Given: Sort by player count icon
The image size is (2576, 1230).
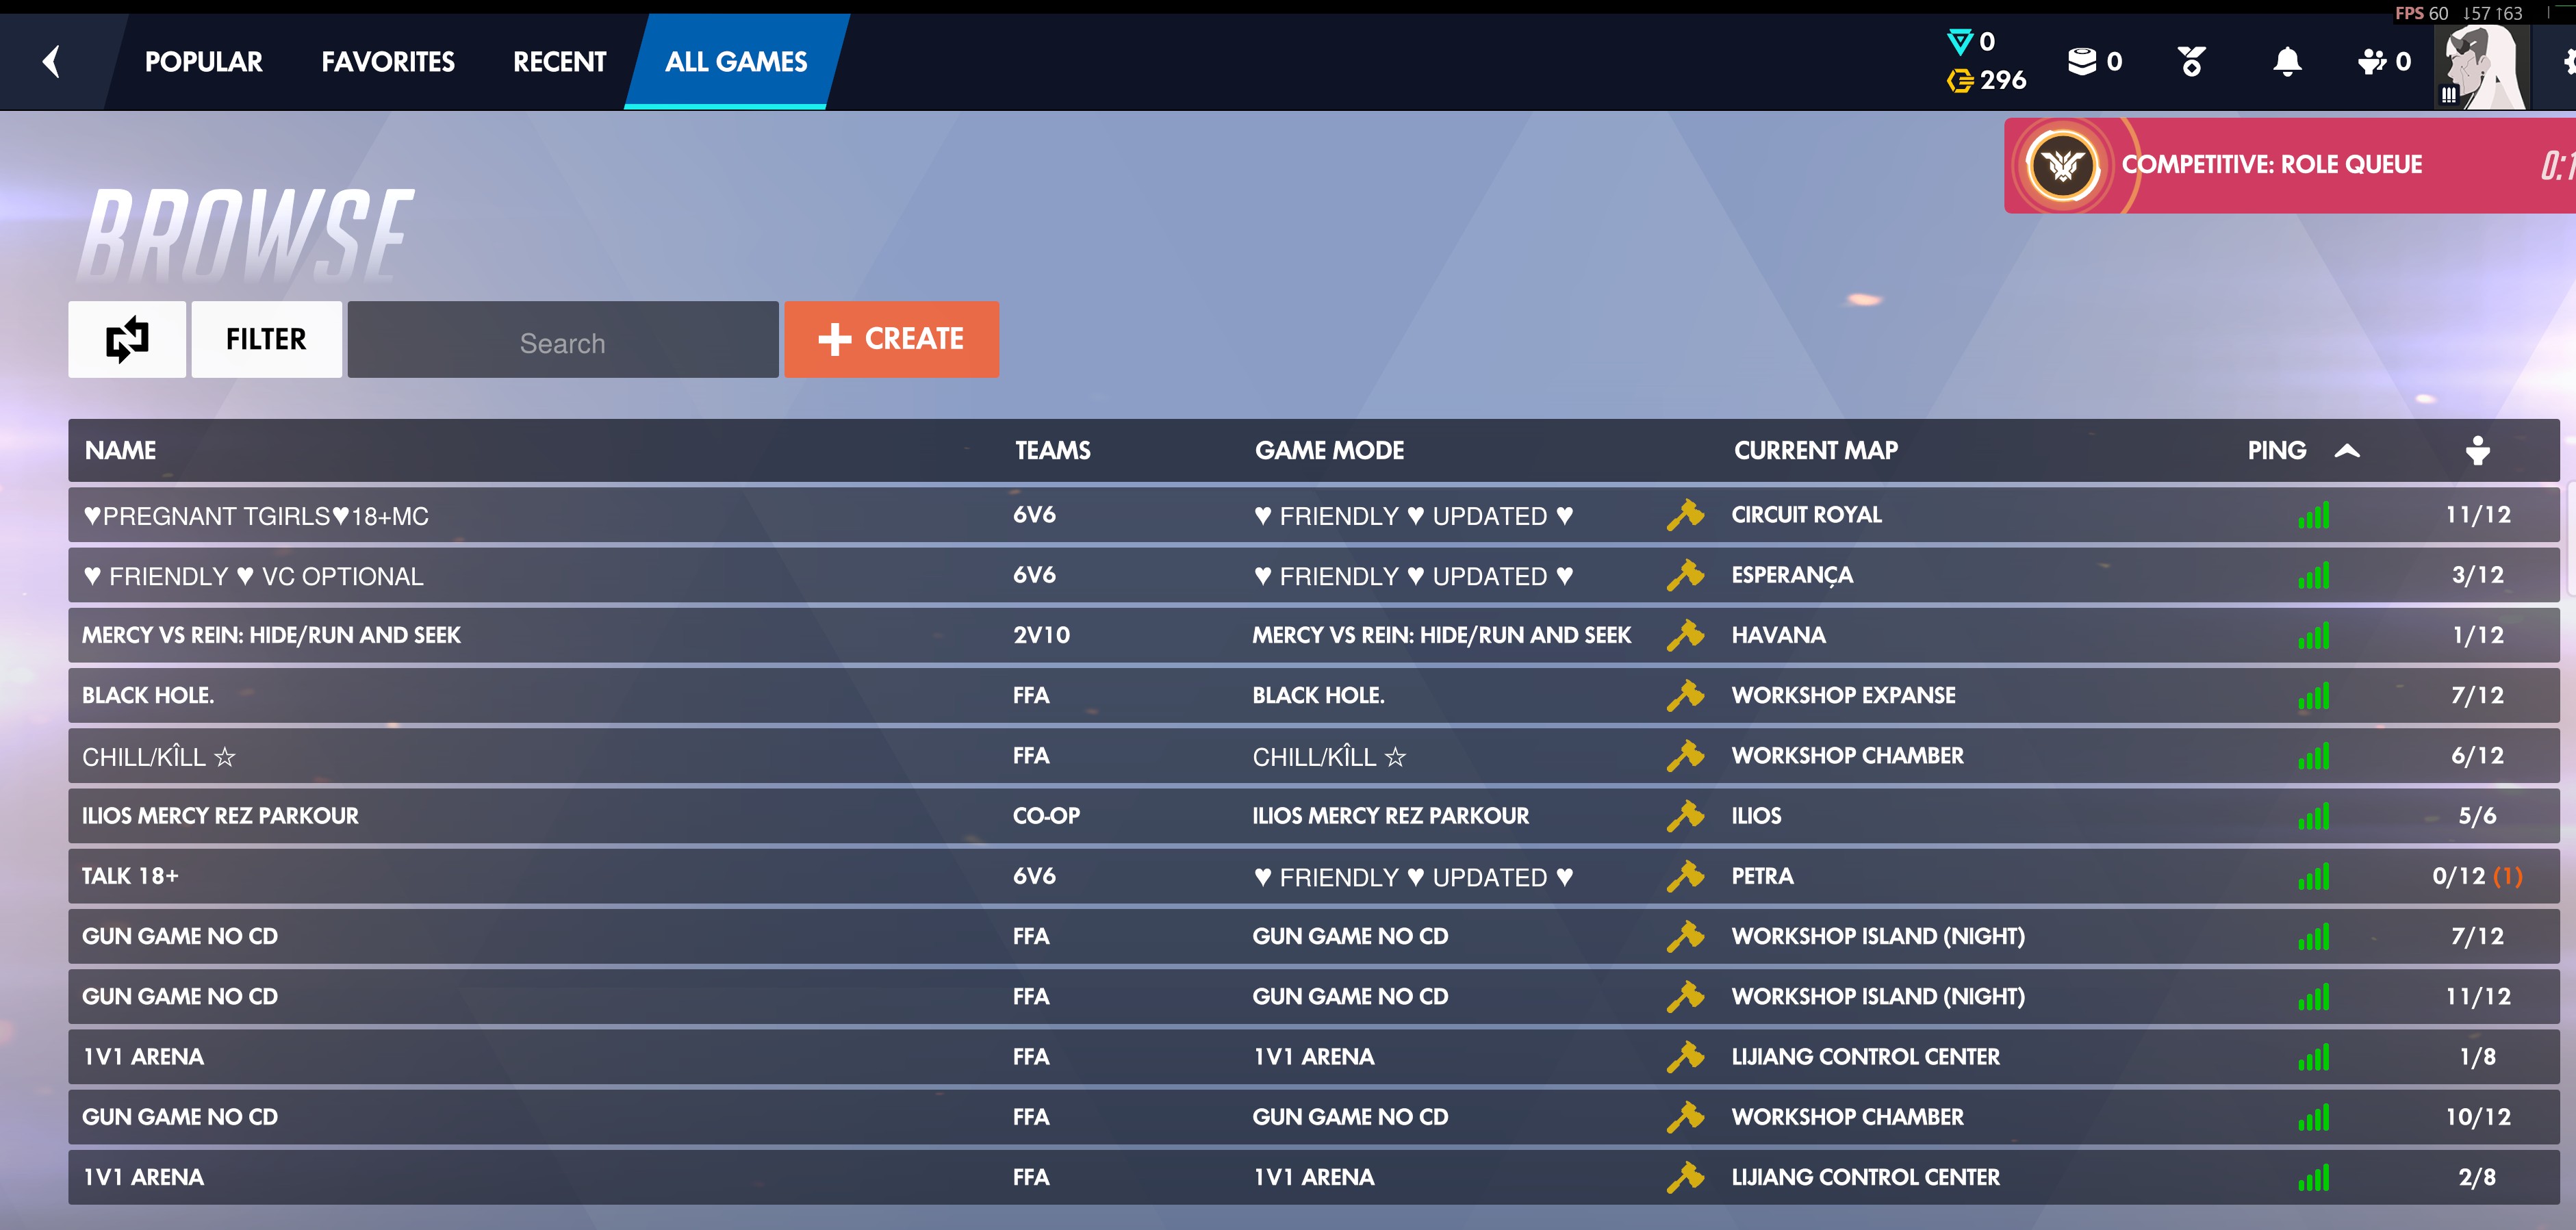Looking at the screenshot, I should click(2478, 451).
